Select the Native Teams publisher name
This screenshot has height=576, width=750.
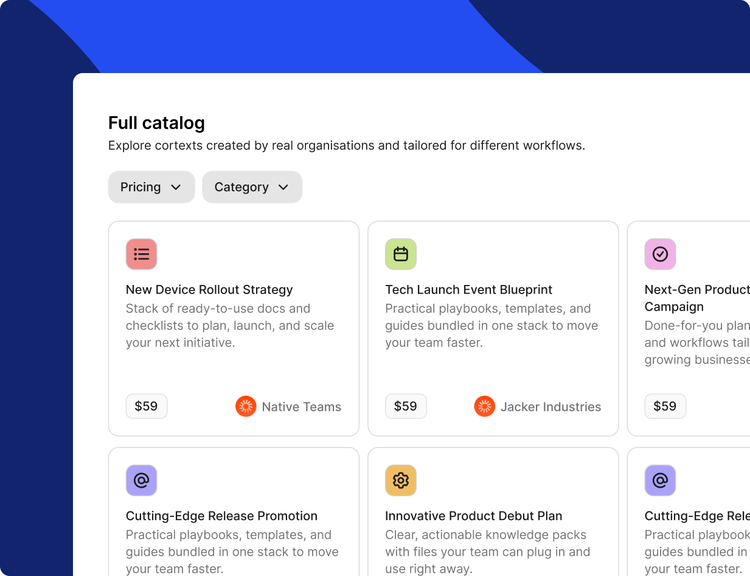tap(301, 407)
